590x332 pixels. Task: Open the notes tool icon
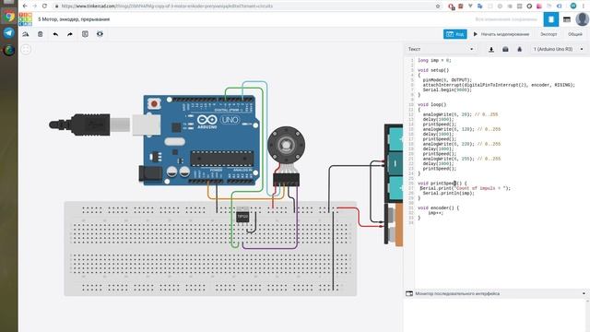85,34
